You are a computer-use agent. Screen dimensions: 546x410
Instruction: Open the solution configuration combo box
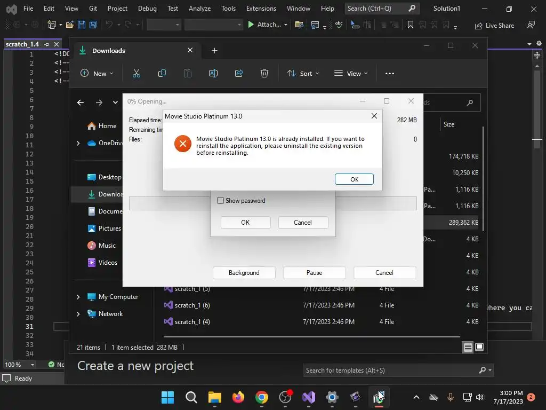(164, 25)
